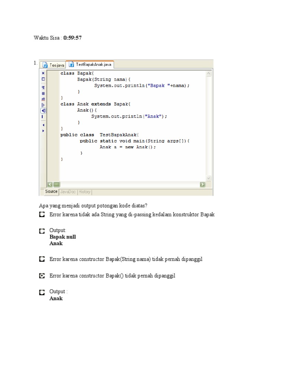Click the highlighted toggle-fold icon in sidebar
The height and width of the screenshot is (381, 286).
pos(43,111)
